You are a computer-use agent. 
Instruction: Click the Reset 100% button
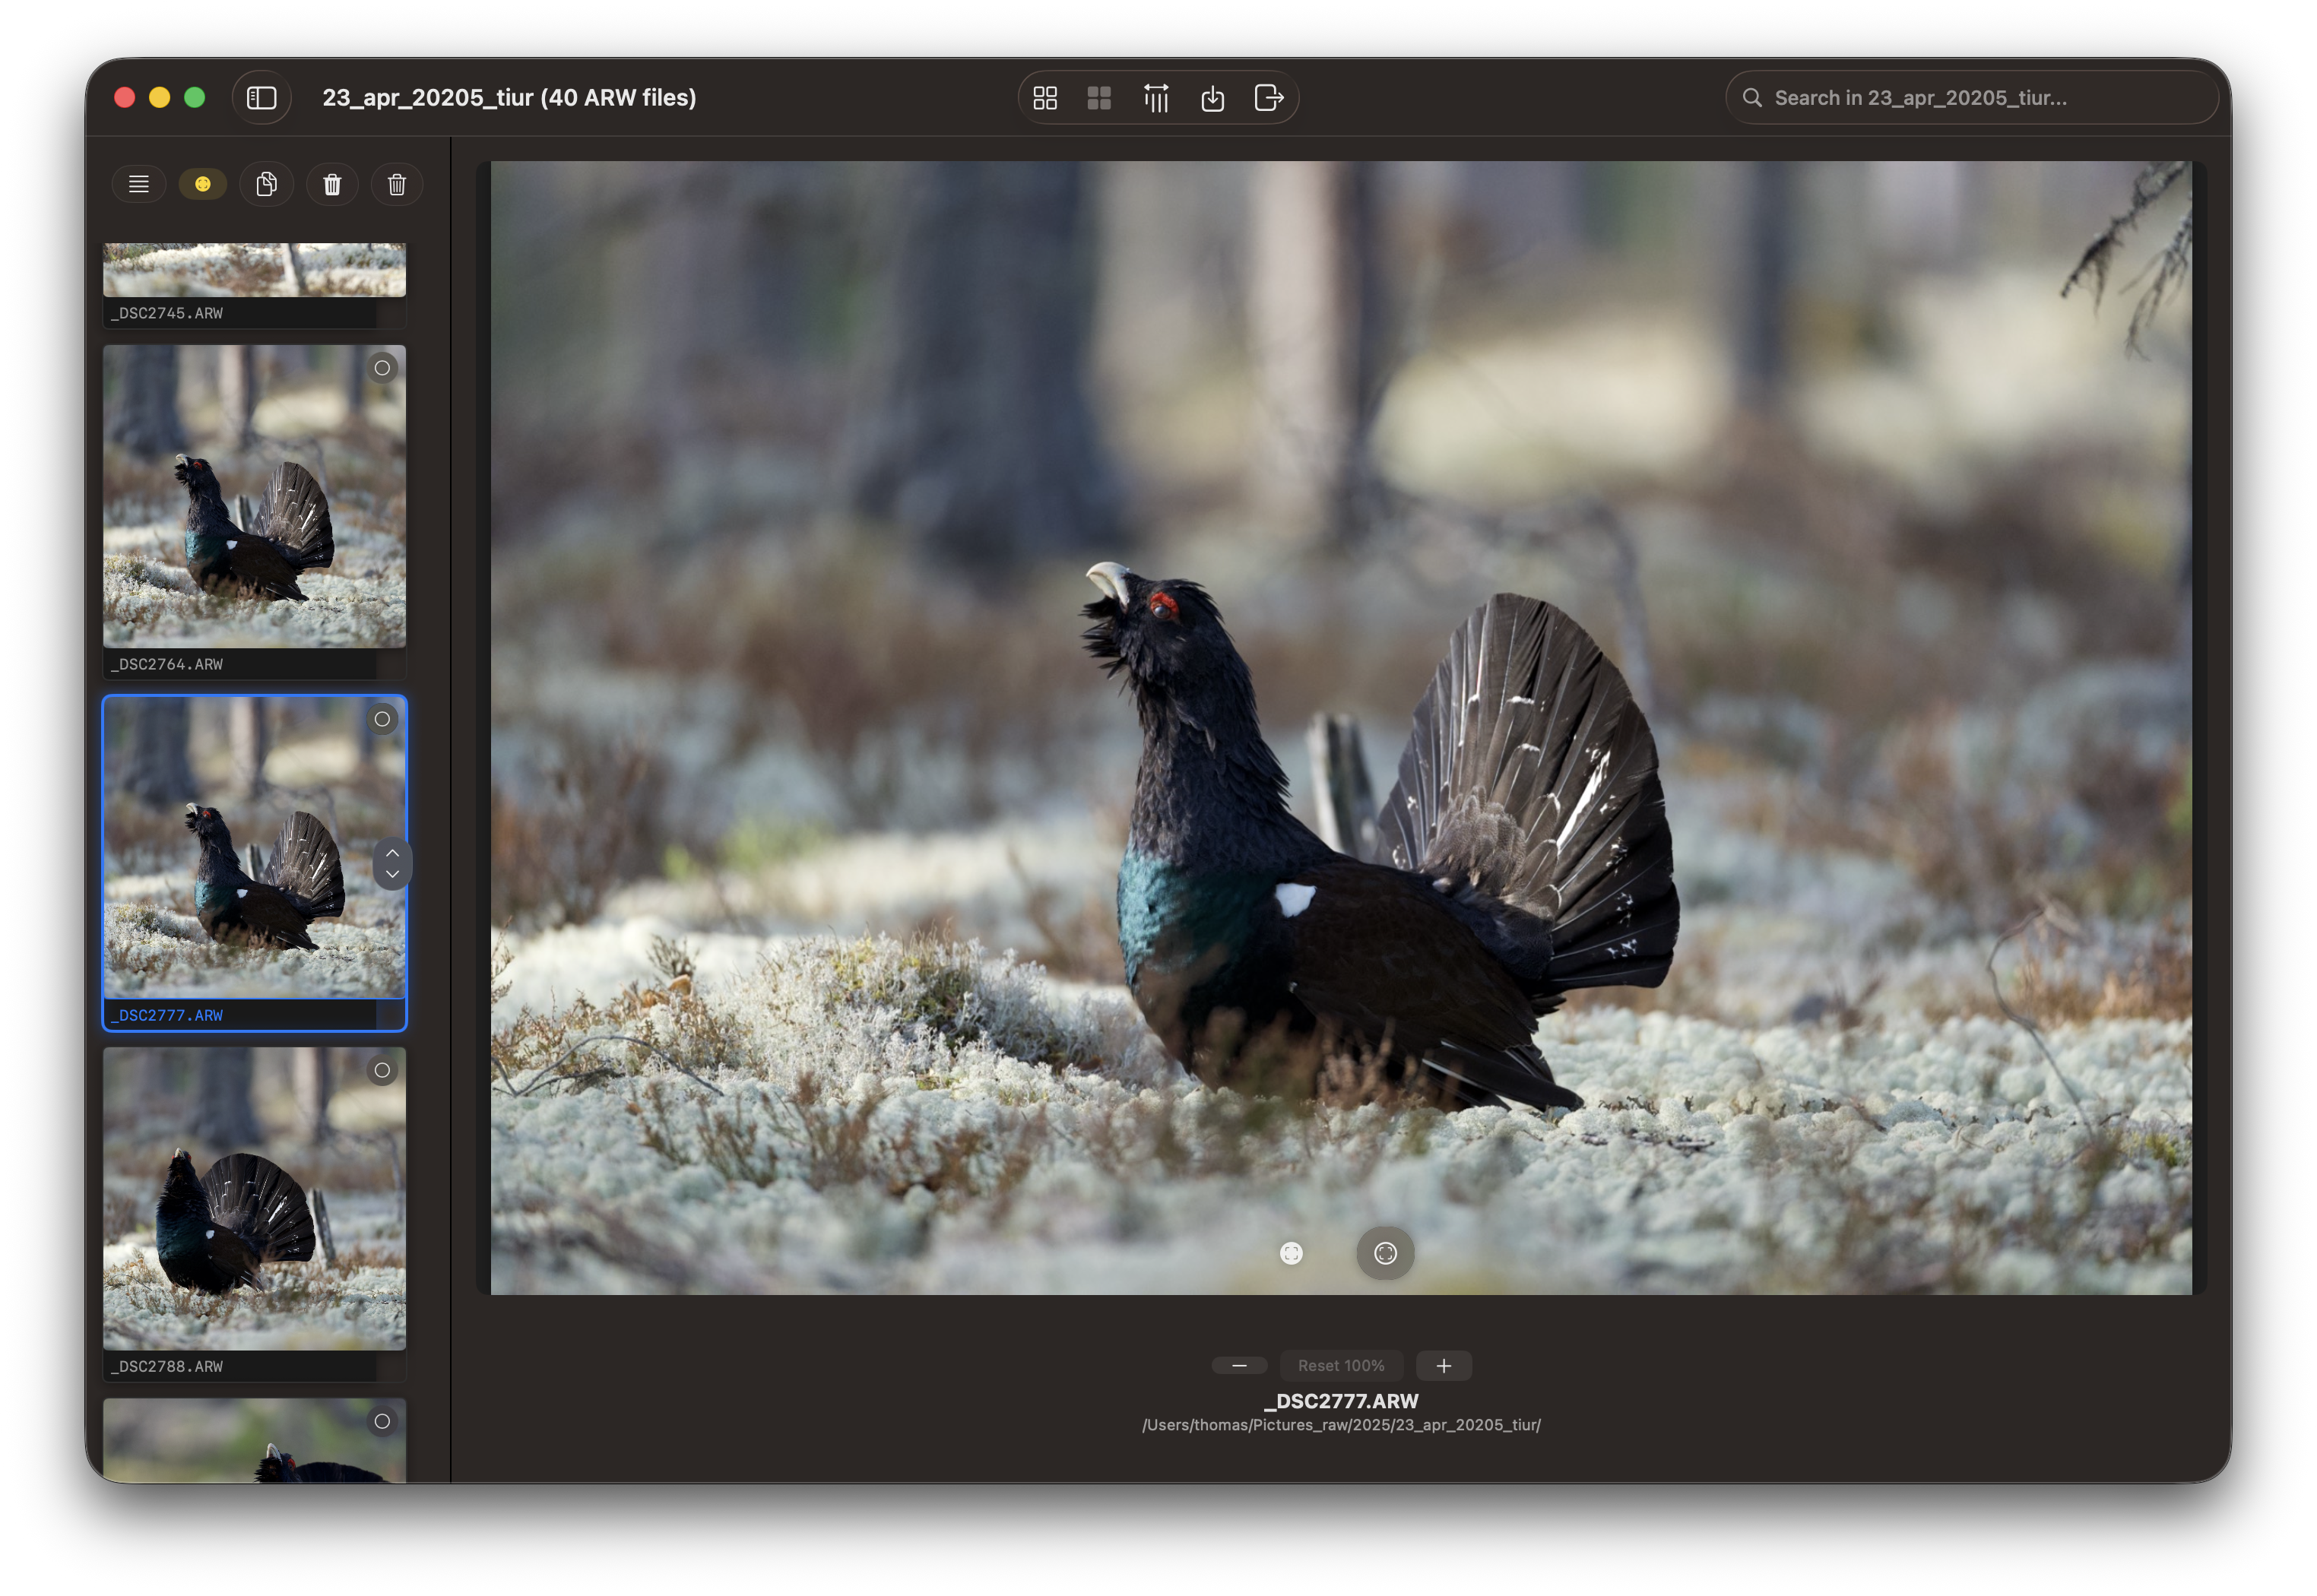click(x=1341, y=1365)
